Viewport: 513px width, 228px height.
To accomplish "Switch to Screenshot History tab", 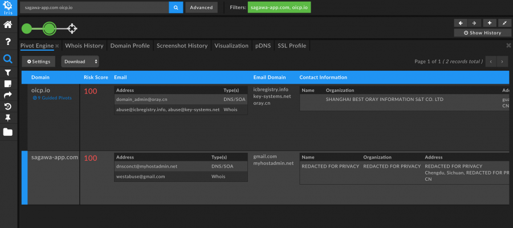I will pos(182,46).
